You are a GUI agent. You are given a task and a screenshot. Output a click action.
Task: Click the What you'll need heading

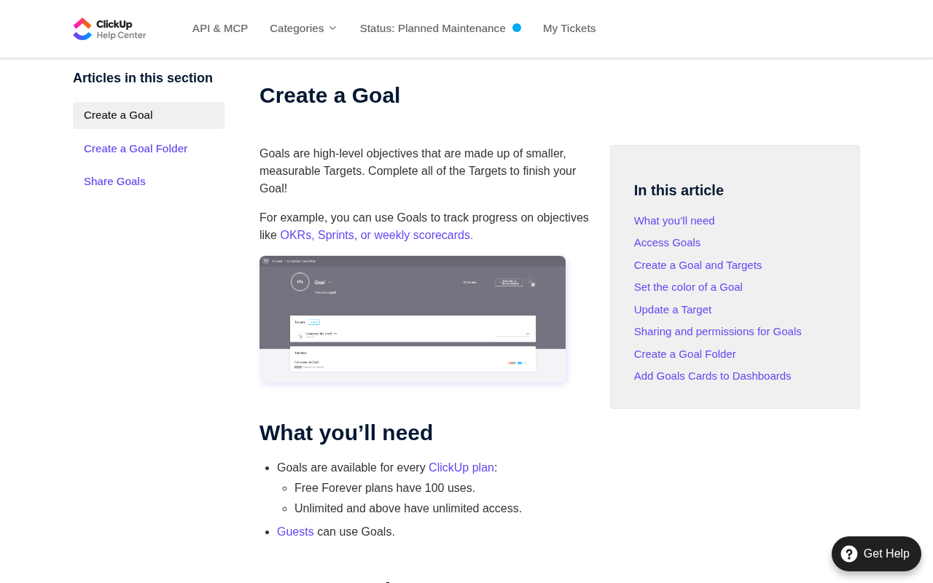coord(346,433)
